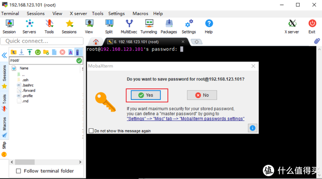Toggle the X server toolbar icon
322x179 pixels.
(x=292, y=26)
